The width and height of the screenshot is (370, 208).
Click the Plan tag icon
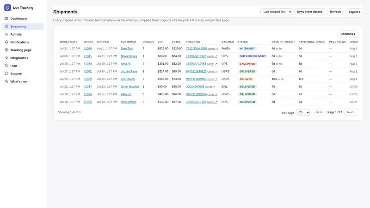point(6,66)
